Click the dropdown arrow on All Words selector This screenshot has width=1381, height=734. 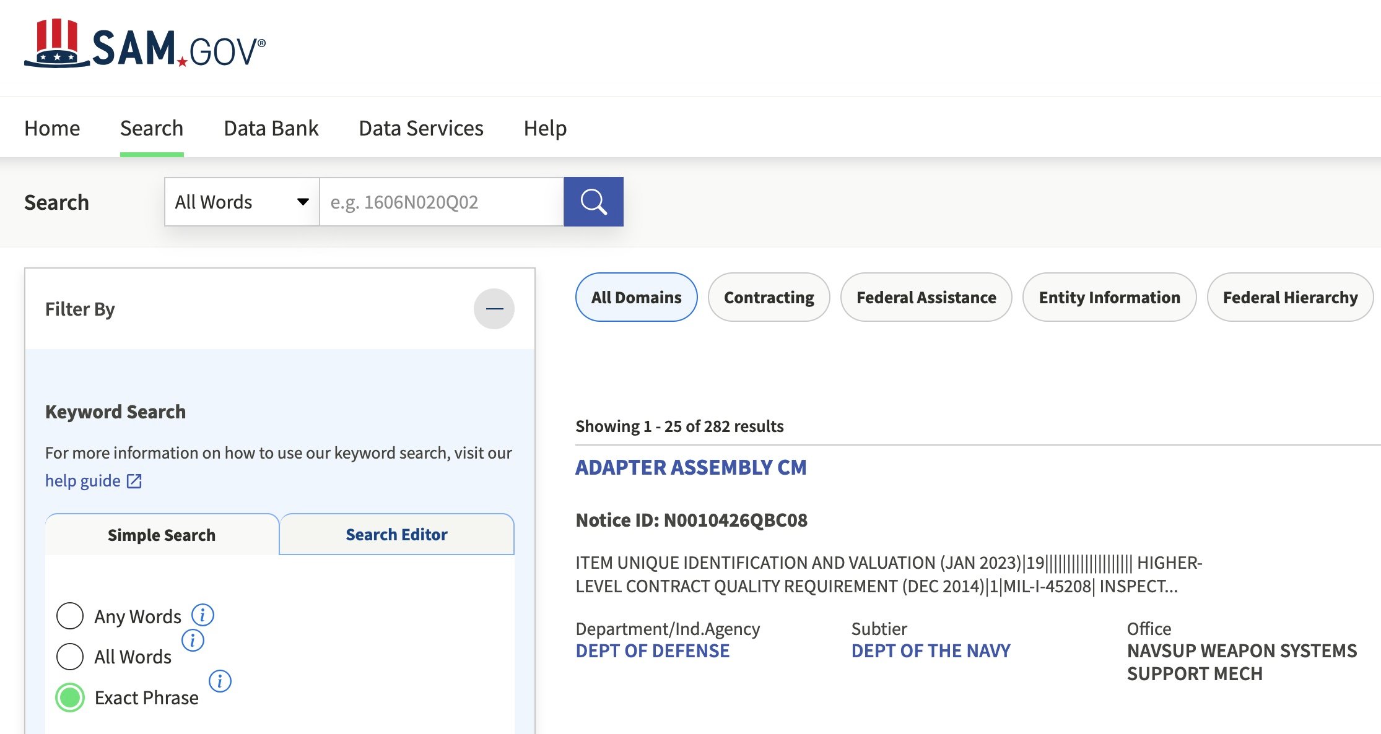[x=302, y=201]
